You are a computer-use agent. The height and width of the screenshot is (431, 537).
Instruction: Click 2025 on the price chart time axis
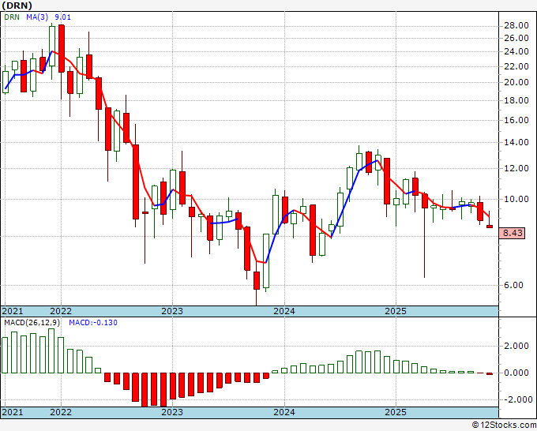[396, 311]
